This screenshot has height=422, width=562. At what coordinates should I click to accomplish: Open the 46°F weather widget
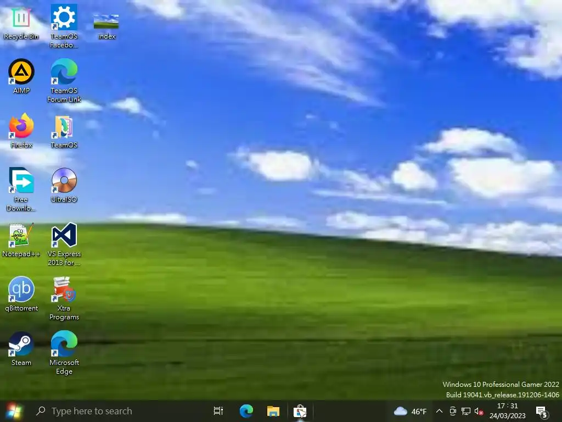coord(411,411)
